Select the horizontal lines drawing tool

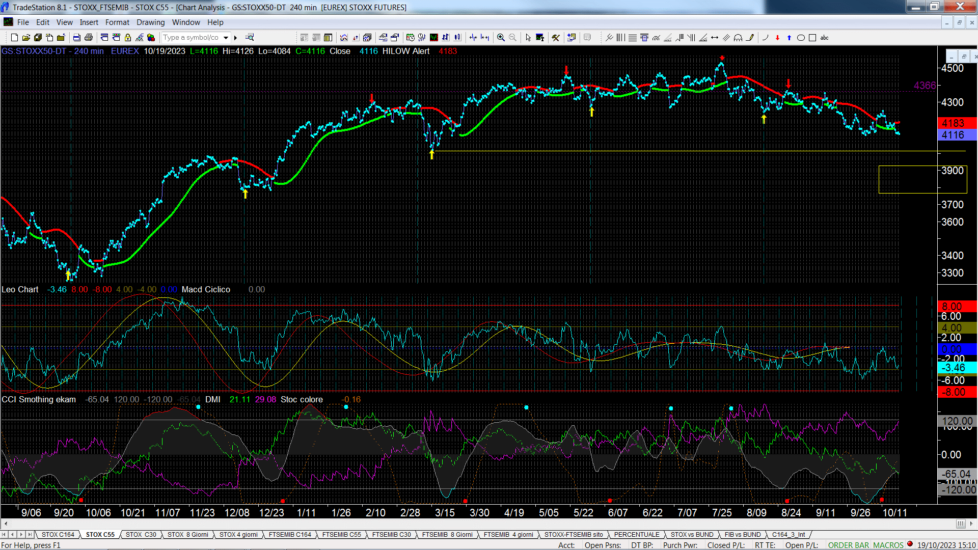click(x=633, y=37)
